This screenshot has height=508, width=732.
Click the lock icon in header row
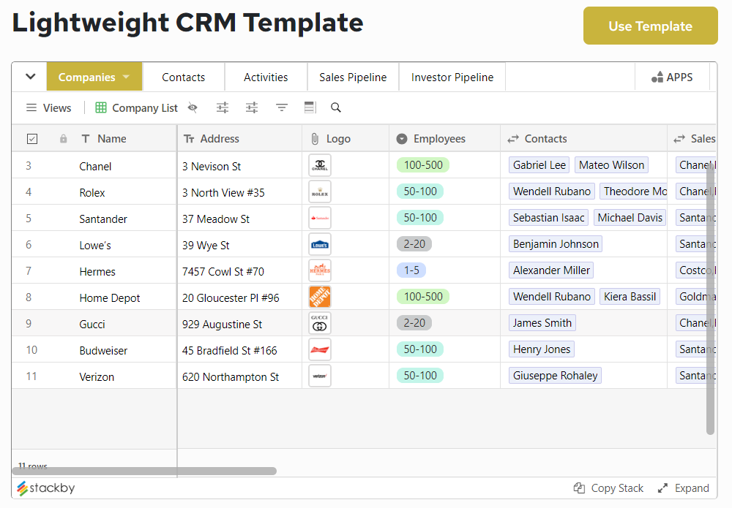click(x=64, y=139)
